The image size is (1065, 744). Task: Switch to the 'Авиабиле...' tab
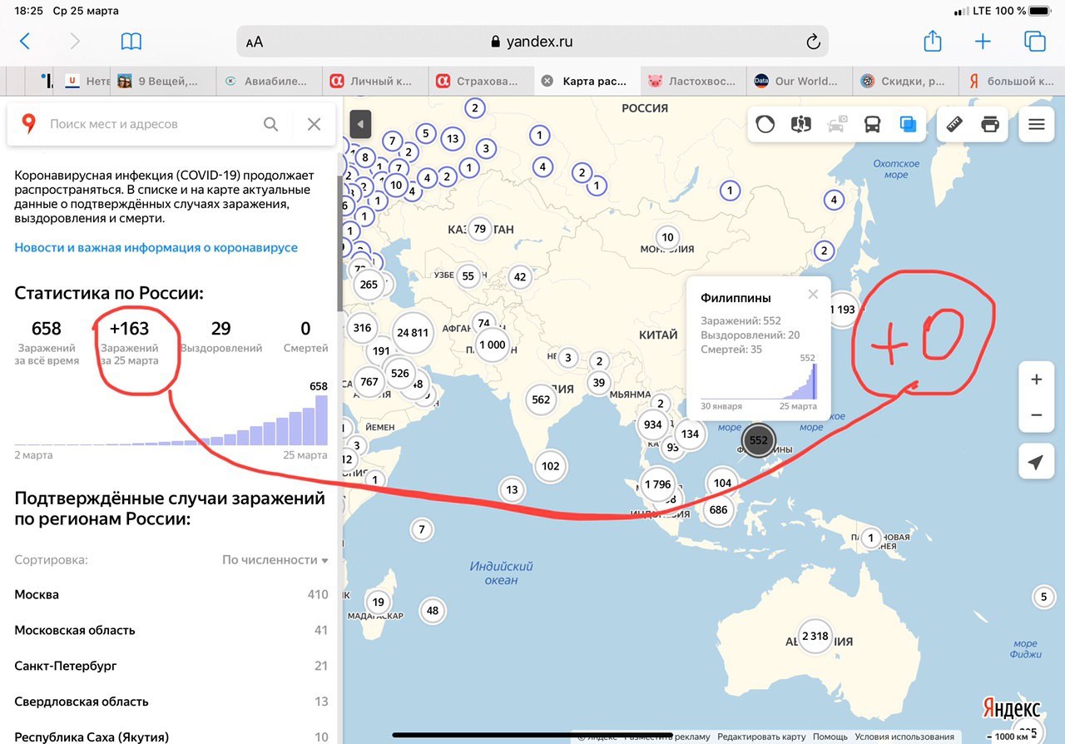[270, 81]
